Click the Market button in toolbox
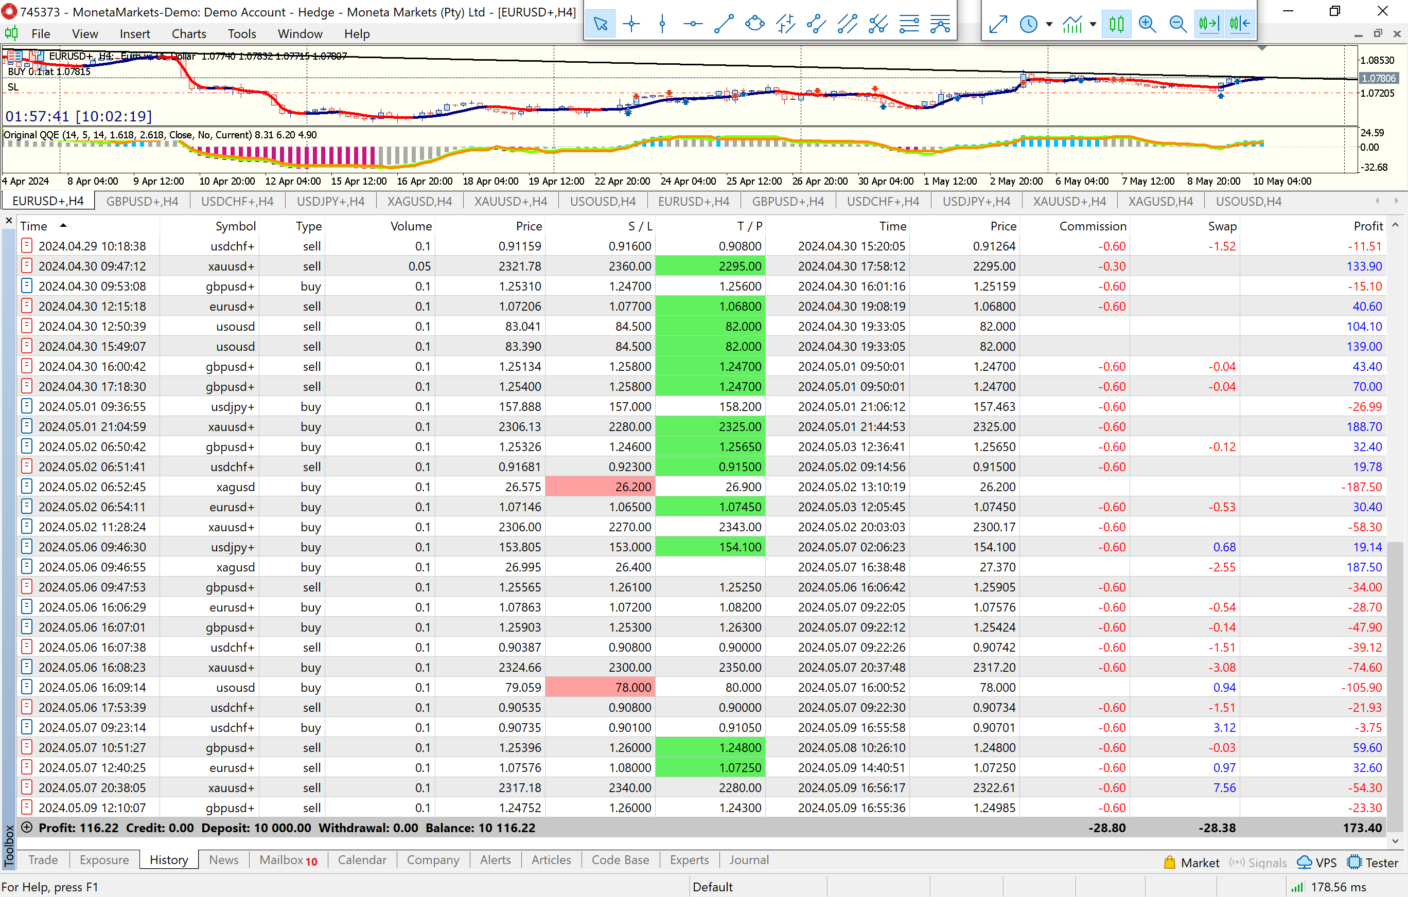The width and height of the screenshot is (1408, 897). click(x=1192, y=863)
